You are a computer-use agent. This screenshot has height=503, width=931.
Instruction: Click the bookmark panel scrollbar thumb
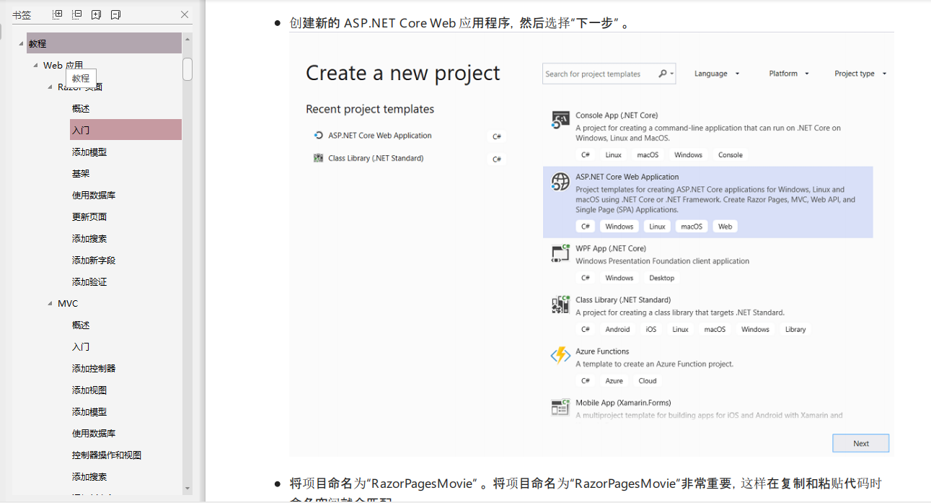click(187, 69)
